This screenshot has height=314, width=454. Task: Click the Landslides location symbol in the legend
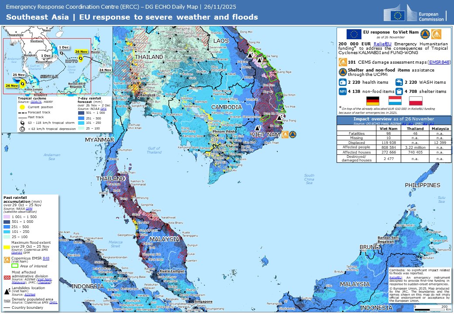tap(7, 291)
